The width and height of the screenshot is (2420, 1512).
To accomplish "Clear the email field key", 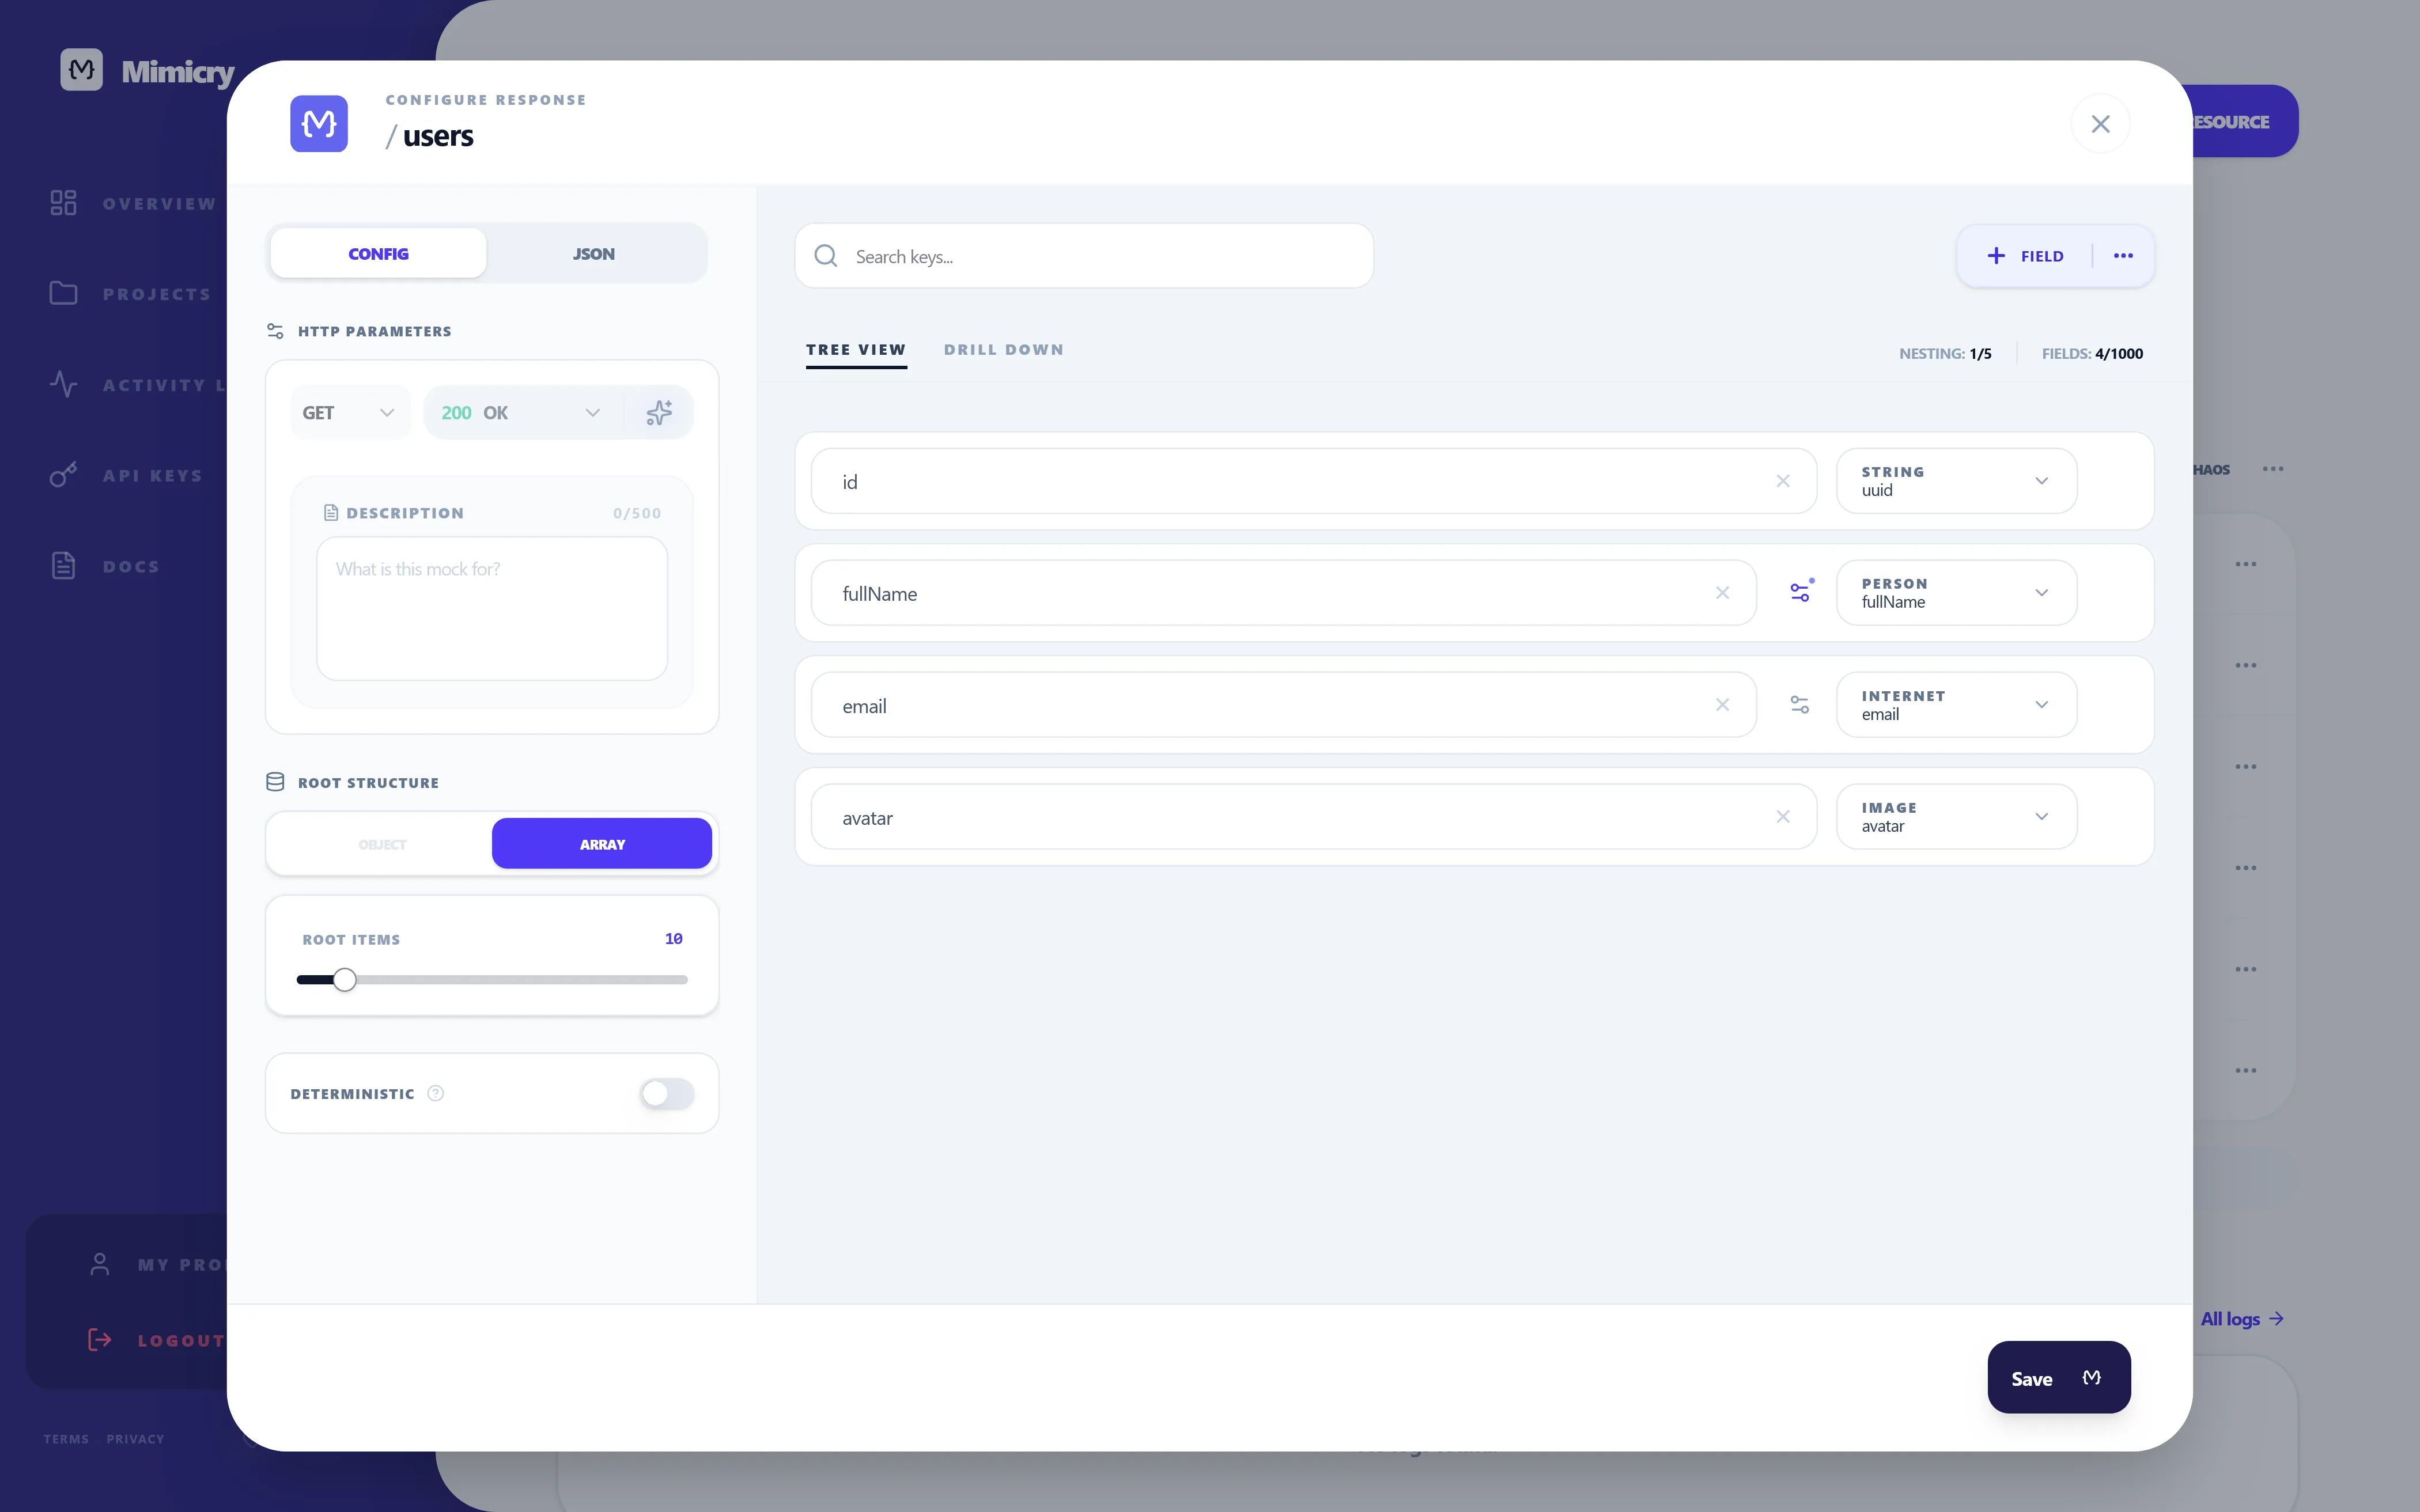I will coord(1722,705).
